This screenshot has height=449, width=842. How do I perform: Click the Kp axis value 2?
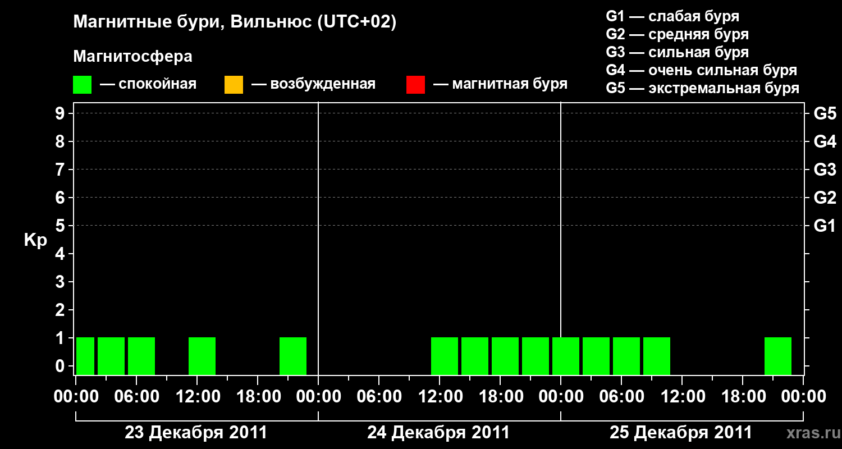(x=61, y=310)
